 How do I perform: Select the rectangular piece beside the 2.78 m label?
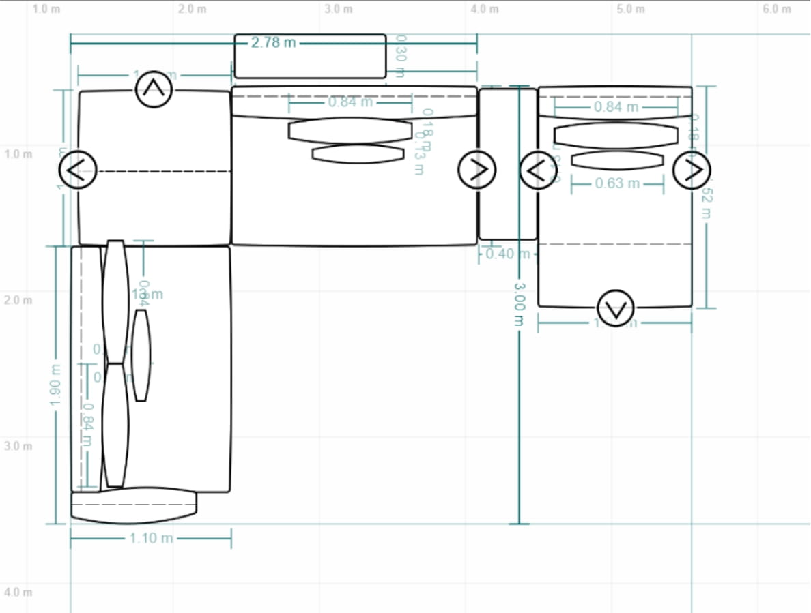click(310, 57)
